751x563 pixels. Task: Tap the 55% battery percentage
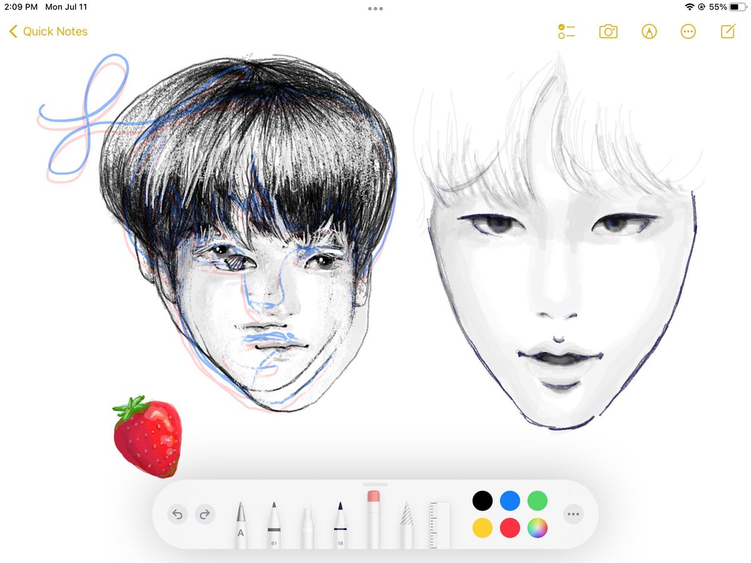[718, 7]
